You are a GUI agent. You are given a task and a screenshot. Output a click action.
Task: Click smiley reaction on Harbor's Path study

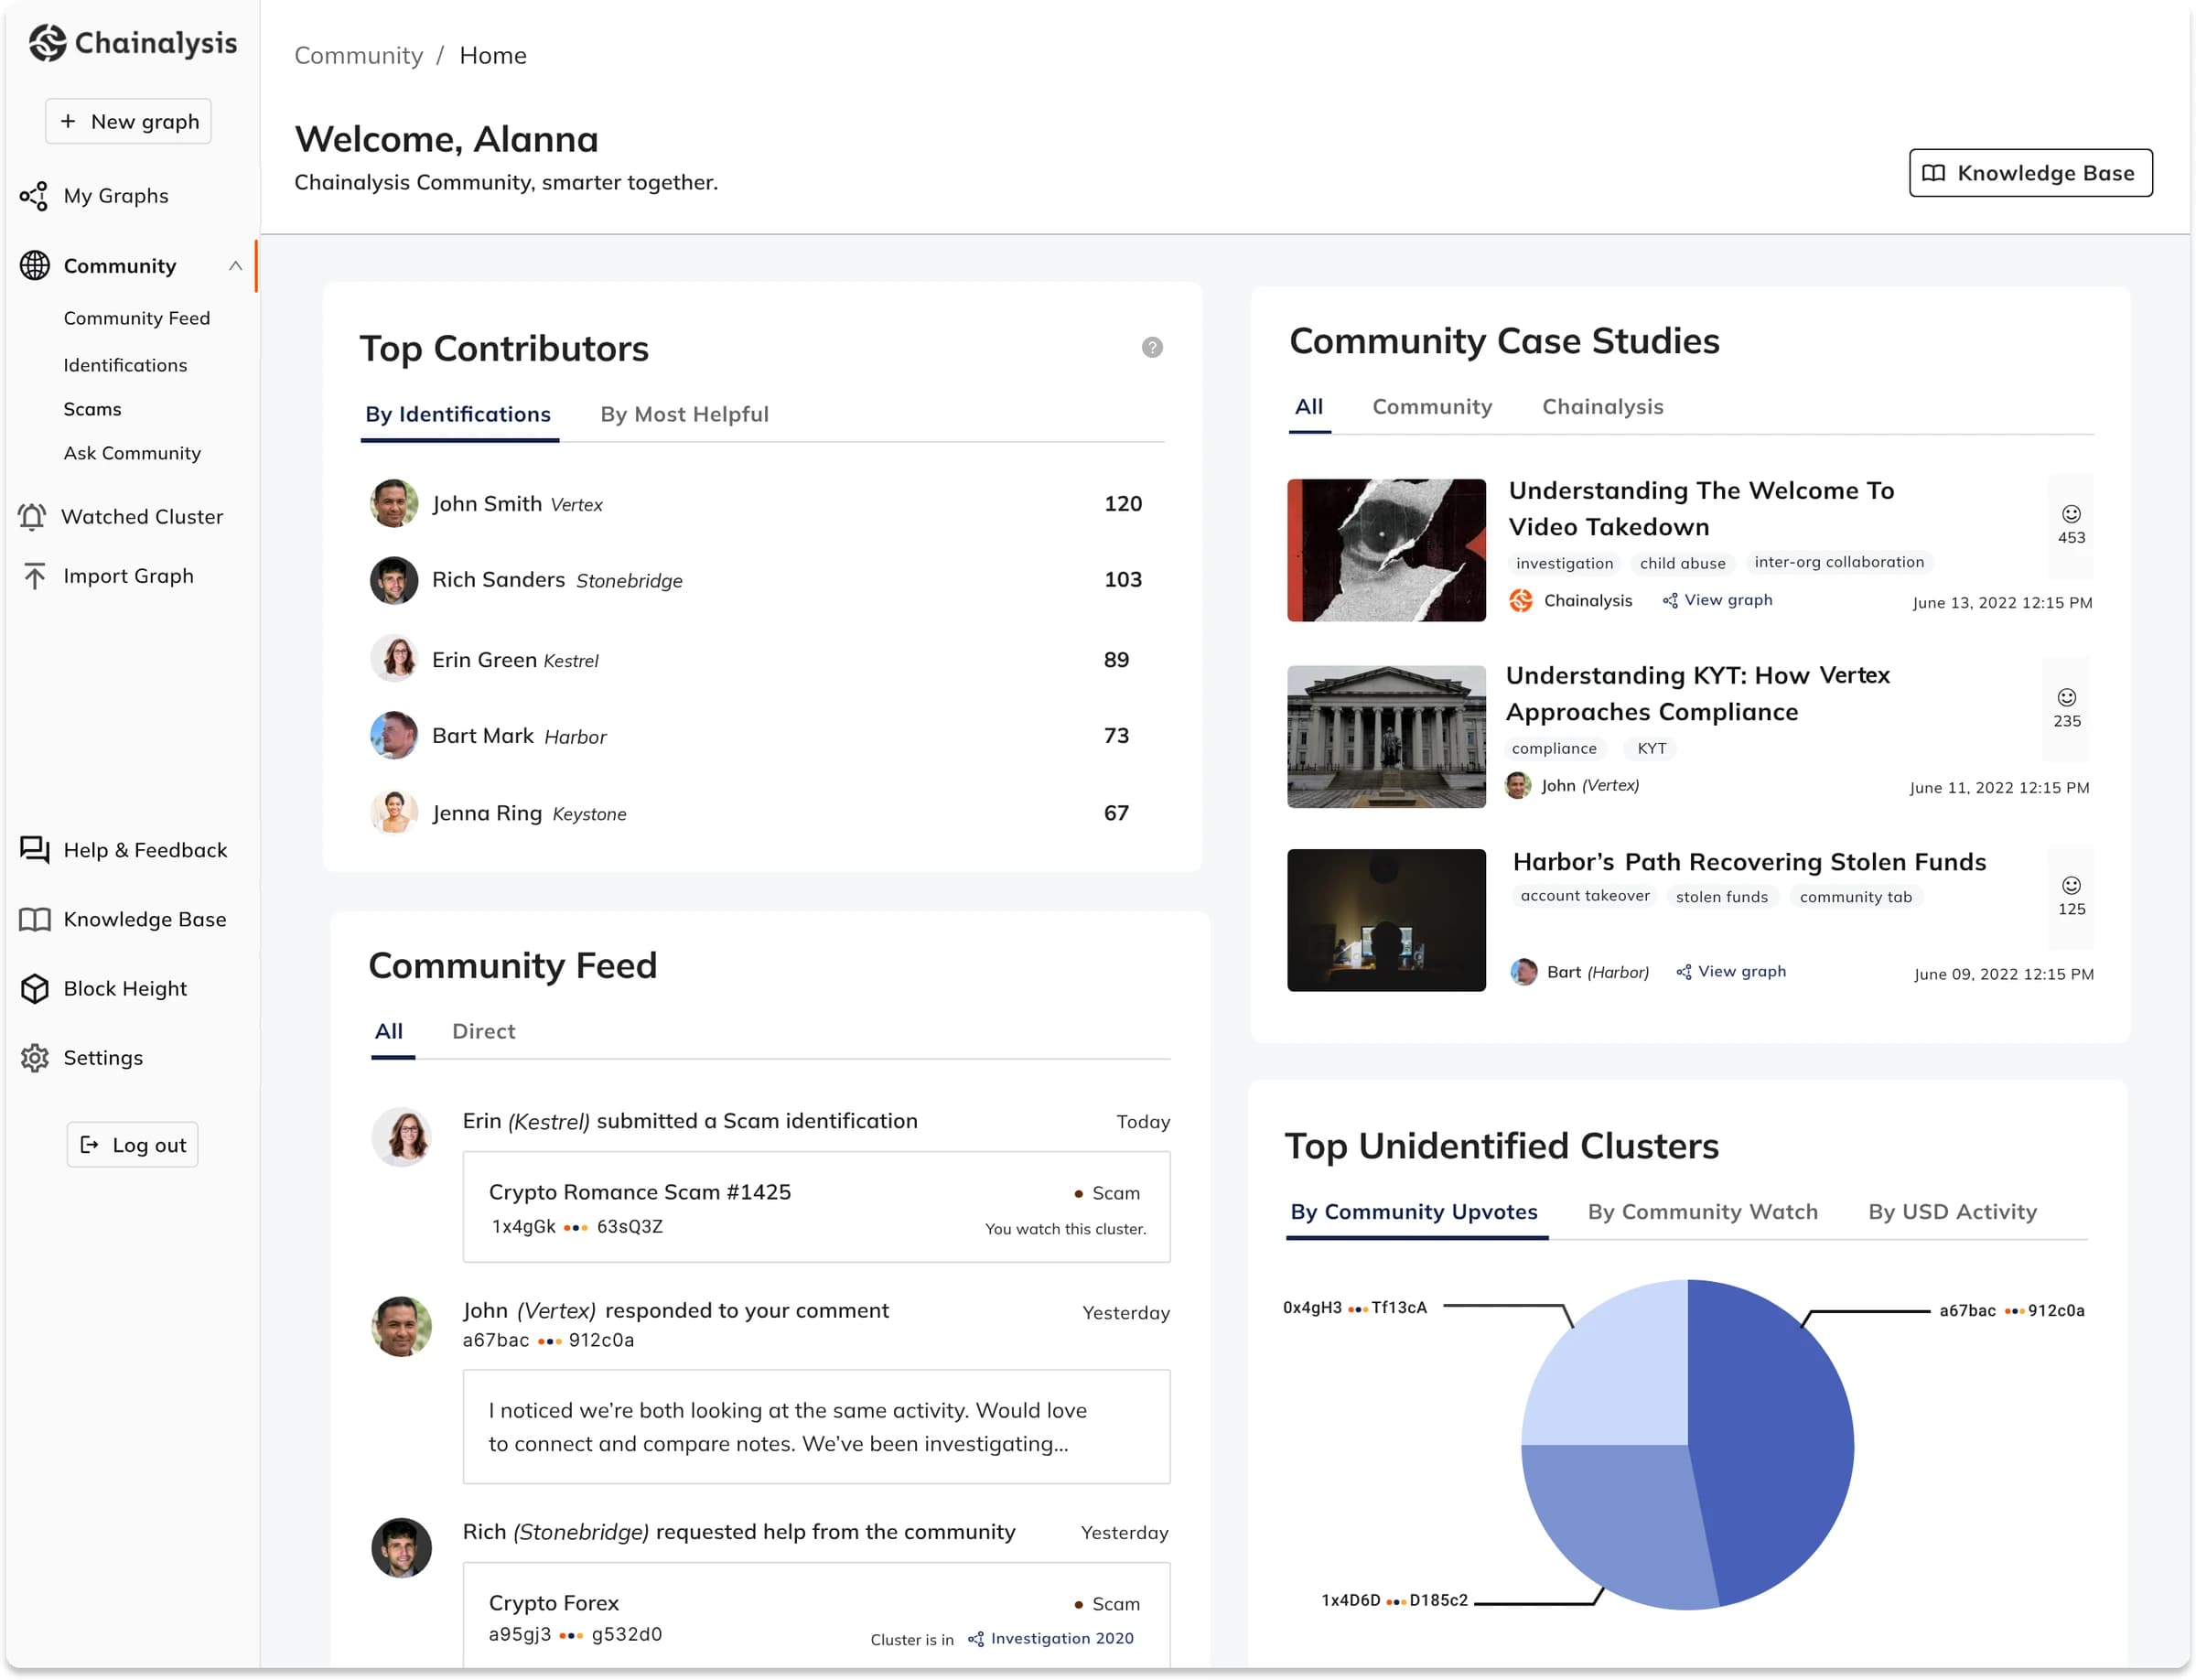[2071, 886]
